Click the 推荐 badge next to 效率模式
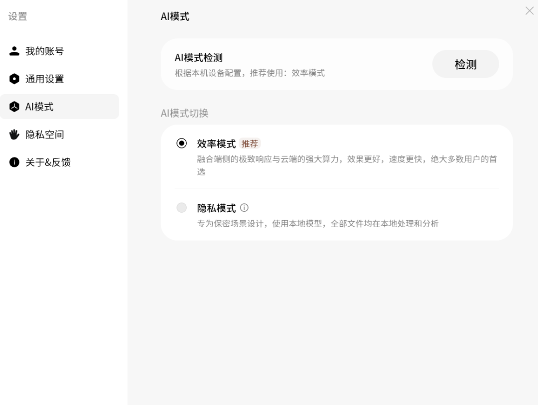 click(250, 143)
